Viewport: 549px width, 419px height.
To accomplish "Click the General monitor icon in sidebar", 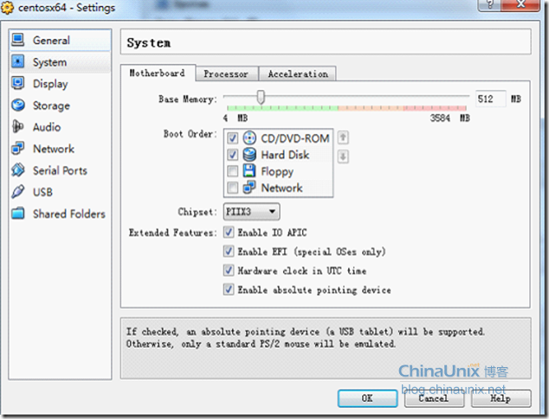I will tap(18, 40).
